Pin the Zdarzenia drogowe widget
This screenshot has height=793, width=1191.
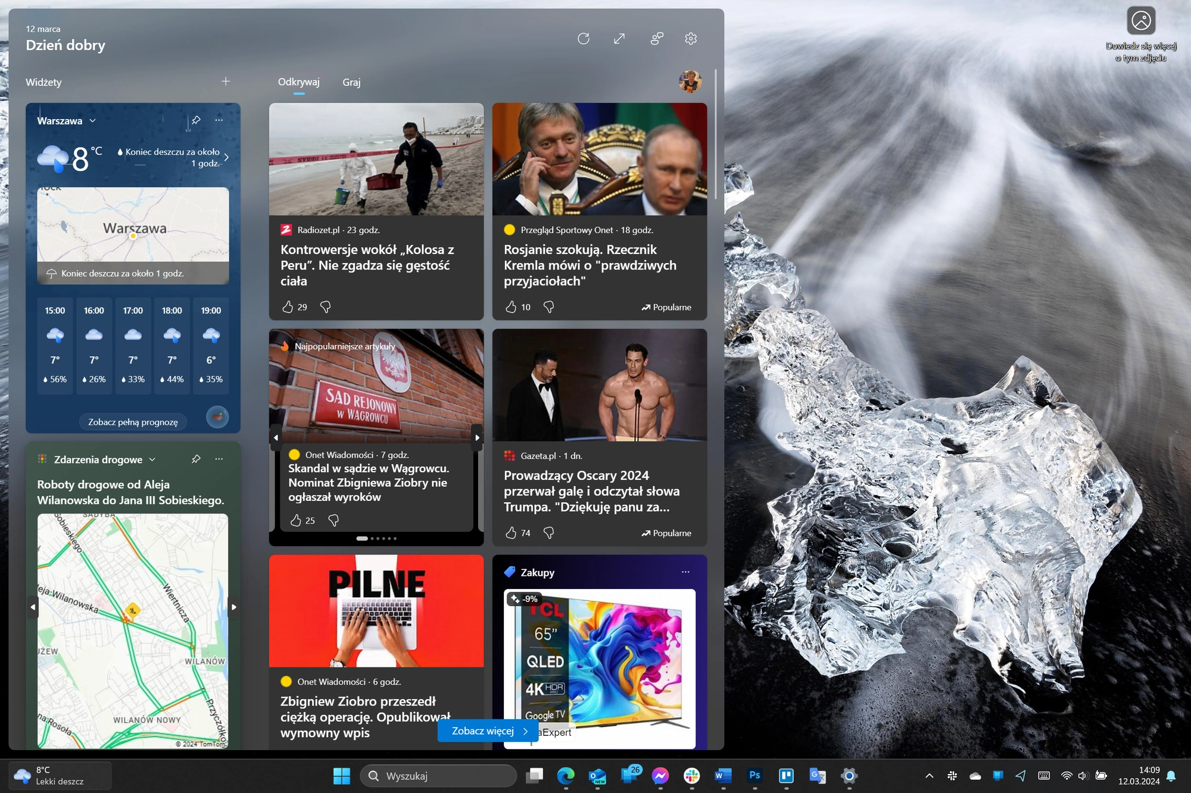pos(196,459)
